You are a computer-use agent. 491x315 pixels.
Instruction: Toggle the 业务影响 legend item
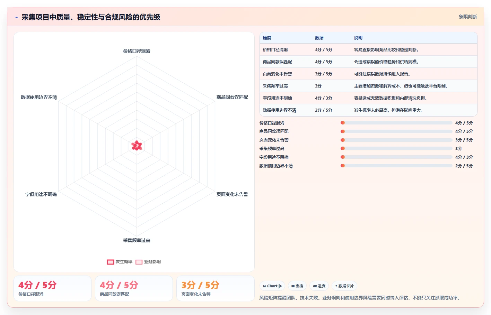tap(148, 262)
